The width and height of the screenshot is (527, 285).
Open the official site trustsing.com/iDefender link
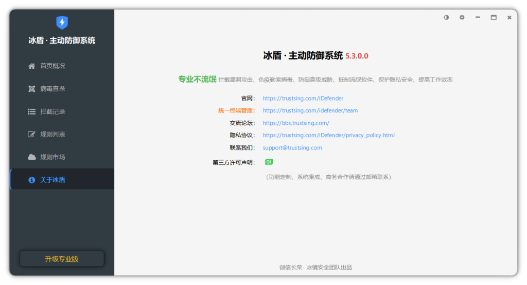click(303, 98)
